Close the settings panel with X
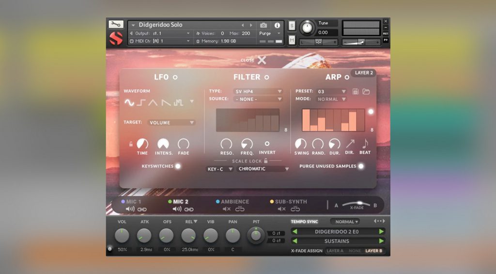496x274 pixels. tap(262, 60)
